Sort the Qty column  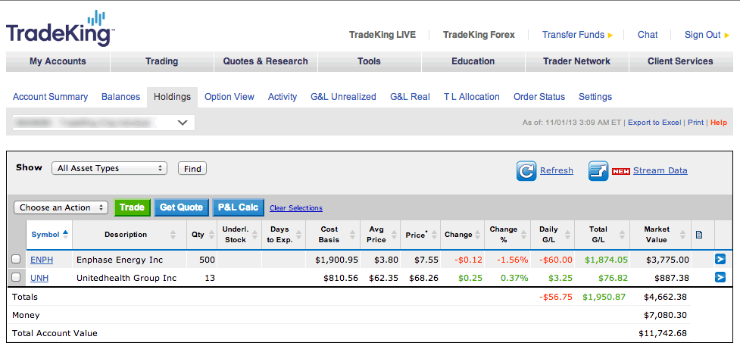pyautogui.click(x=211, y=235)
